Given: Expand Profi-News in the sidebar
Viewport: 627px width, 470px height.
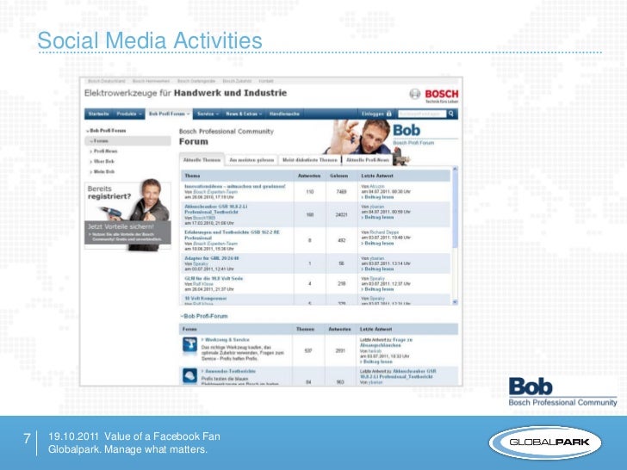Looking at the screenshot, I should [103, 152].
